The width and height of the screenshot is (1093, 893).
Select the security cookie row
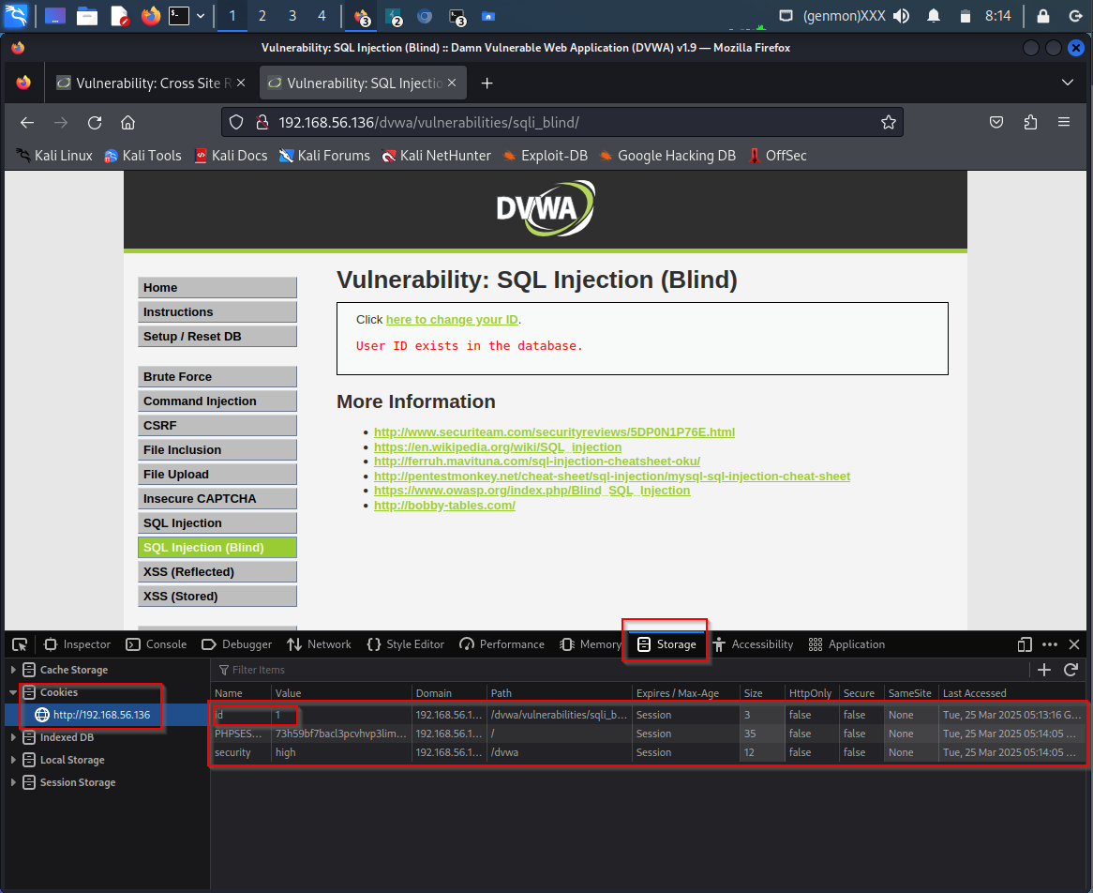point(649,753)
